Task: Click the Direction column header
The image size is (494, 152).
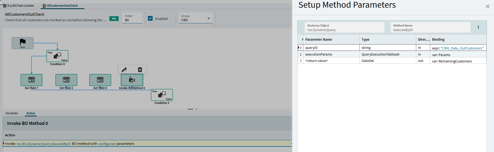Action: point(423,39)
